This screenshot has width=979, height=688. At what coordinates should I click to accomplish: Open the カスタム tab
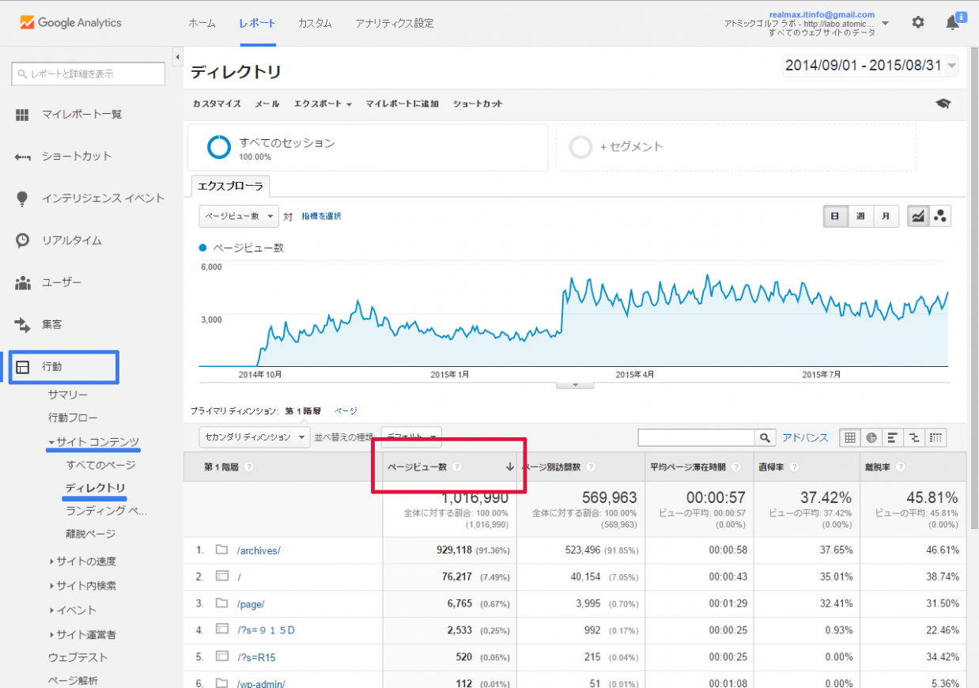click(x=315, y=23)
